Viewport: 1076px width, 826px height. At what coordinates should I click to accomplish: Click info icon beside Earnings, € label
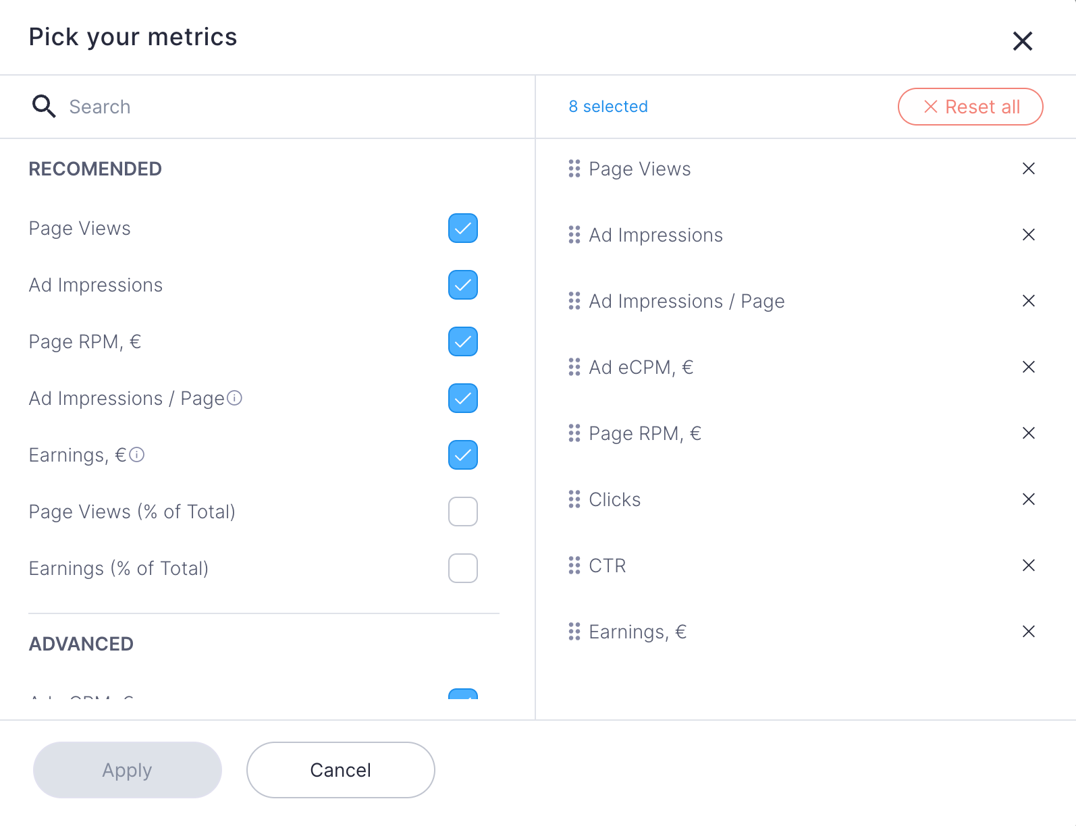coord(137,455)
